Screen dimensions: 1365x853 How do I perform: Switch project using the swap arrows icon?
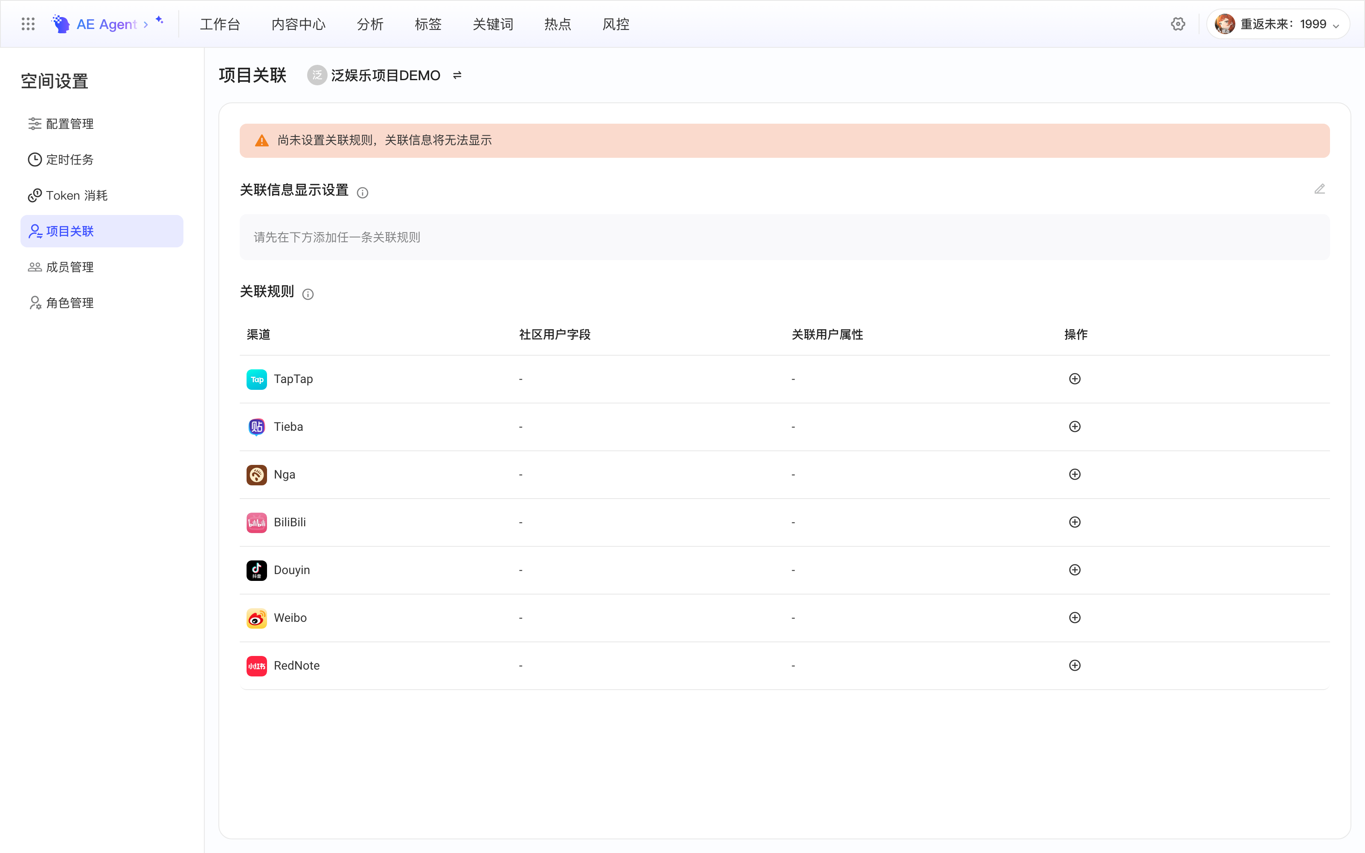457,75
